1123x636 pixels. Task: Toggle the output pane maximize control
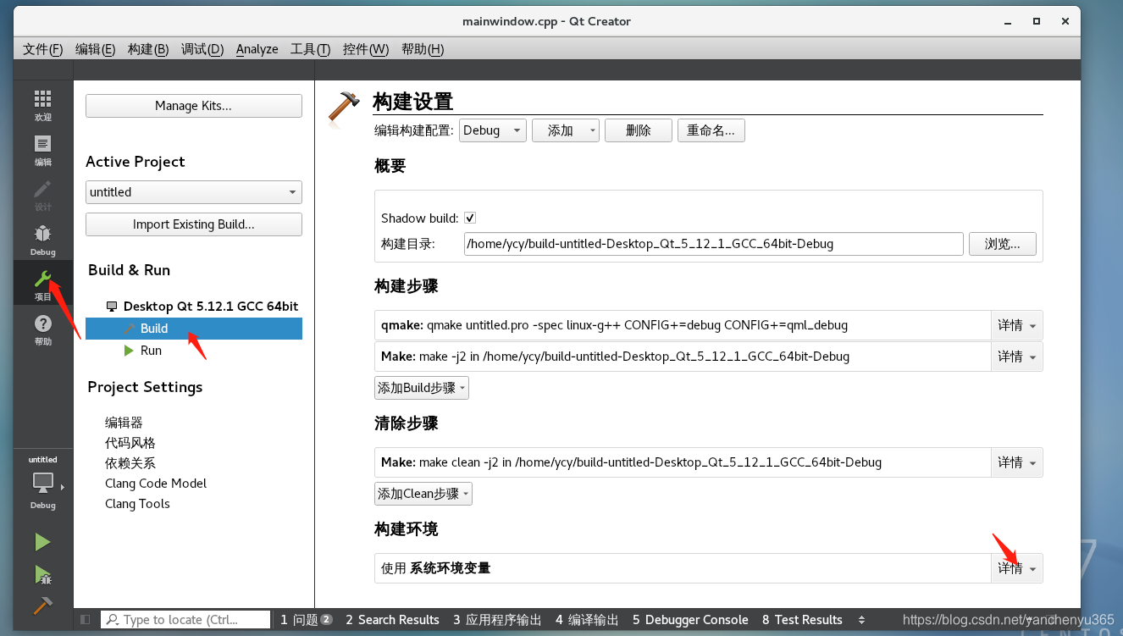coord(83,619)
